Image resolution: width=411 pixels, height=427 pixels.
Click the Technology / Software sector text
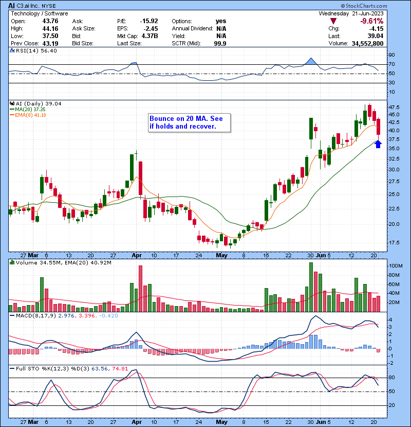[x=40, y=13]
